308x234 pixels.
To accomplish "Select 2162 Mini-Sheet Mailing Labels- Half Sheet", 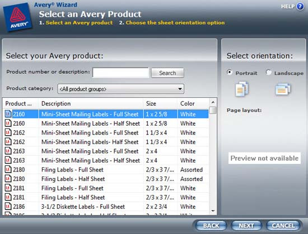I will (106, 142).
